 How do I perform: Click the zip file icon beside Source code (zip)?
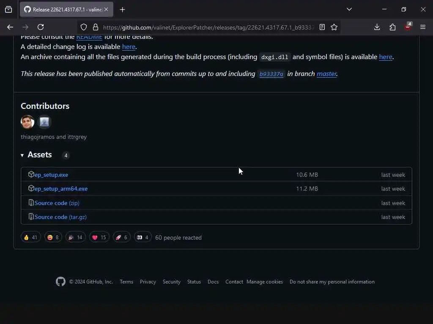31,203
